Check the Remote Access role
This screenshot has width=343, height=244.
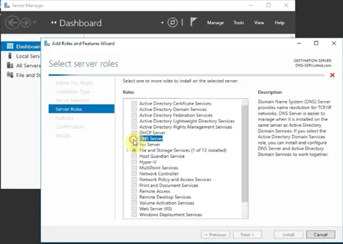tap(134, 191)
